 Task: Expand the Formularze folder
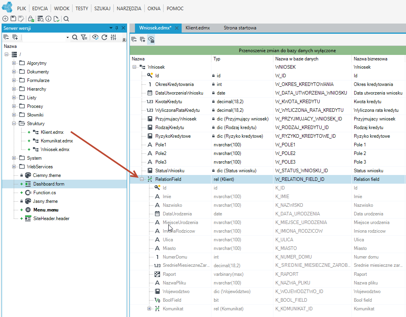[x=14, y=80]
